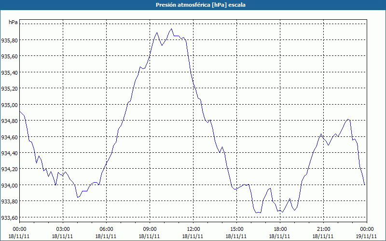386x241 pixels.
Task: Click the 18/11/11 date under 12:00
Action: 193,236
